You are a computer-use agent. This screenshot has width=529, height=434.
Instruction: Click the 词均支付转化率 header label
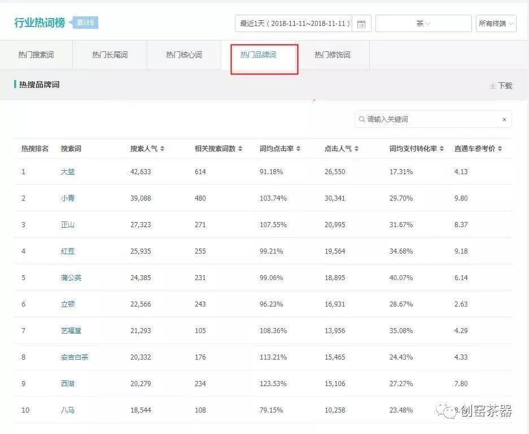(x=413, y=148)
